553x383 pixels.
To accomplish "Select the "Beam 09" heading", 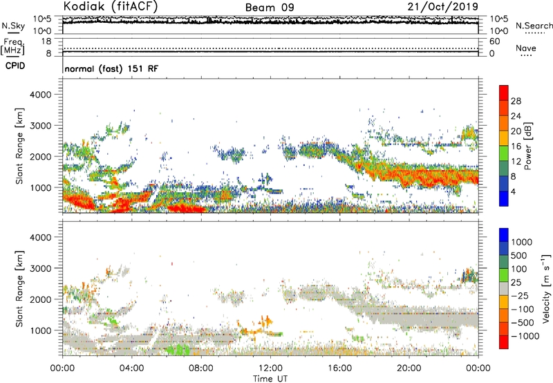I will [270, 8].
